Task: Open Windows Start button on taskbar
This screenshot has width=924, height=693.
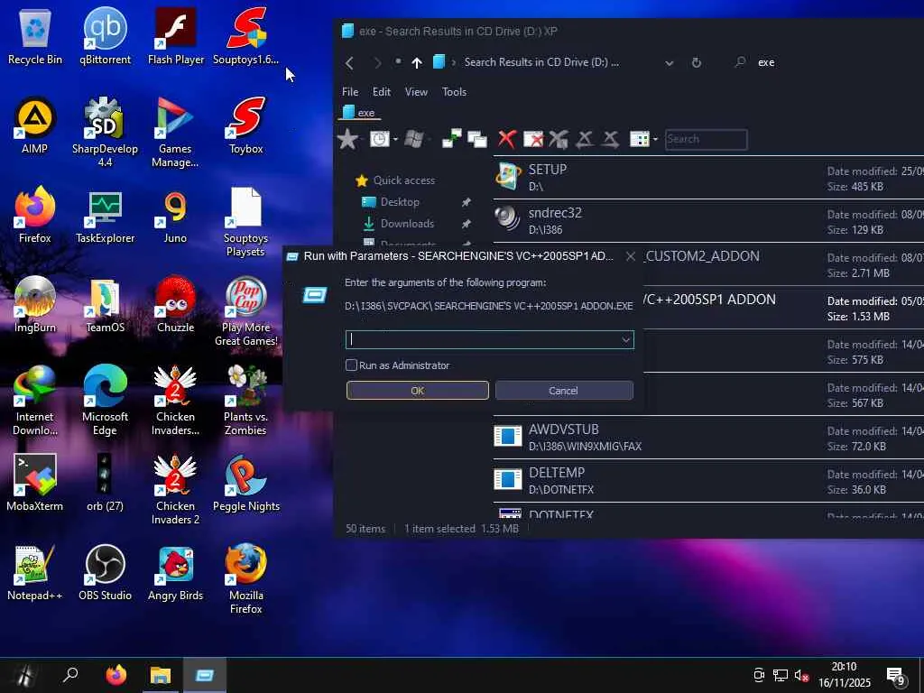Action: 24,675
